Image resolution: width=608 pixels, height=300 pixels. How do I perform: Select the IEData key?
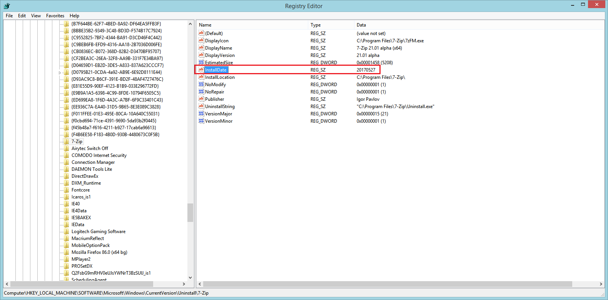[x=78, y=225]
